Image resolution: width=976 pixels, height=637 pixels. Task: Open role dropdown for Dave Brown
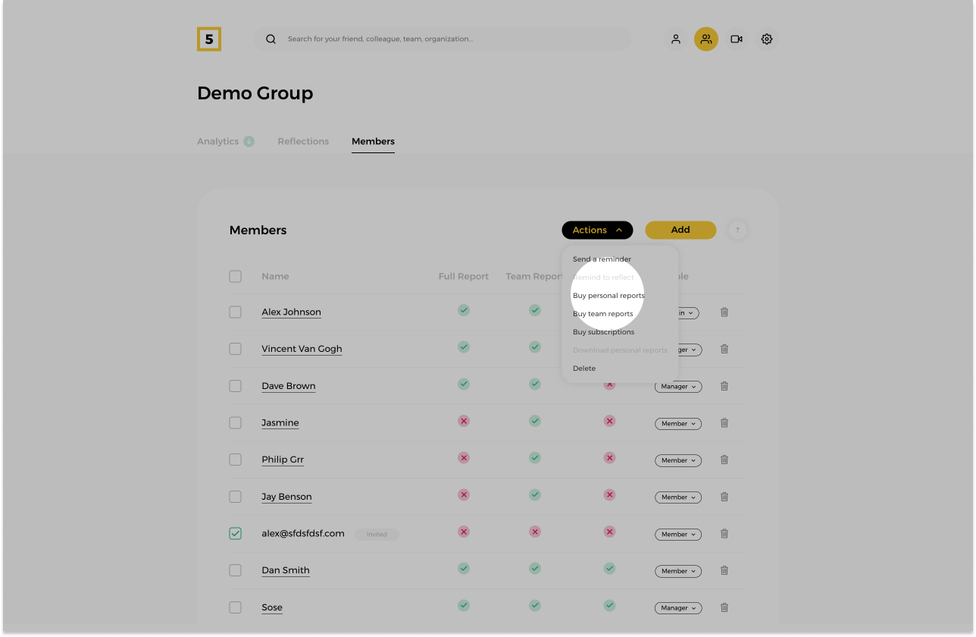click(678, 387)
